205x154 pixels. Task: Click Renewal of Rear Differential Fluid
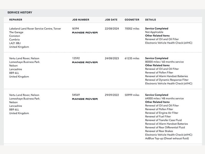point(165,127)
